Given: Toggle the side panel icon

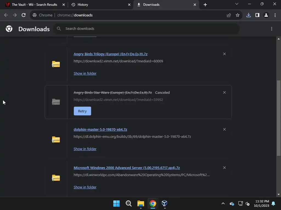Looking at the screenshot, I should pos(257,15).
